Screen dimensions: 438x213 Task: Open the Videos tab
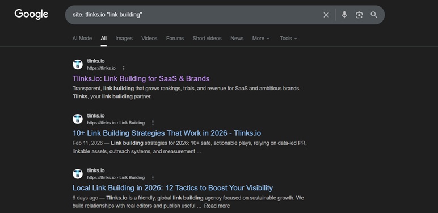149,39
